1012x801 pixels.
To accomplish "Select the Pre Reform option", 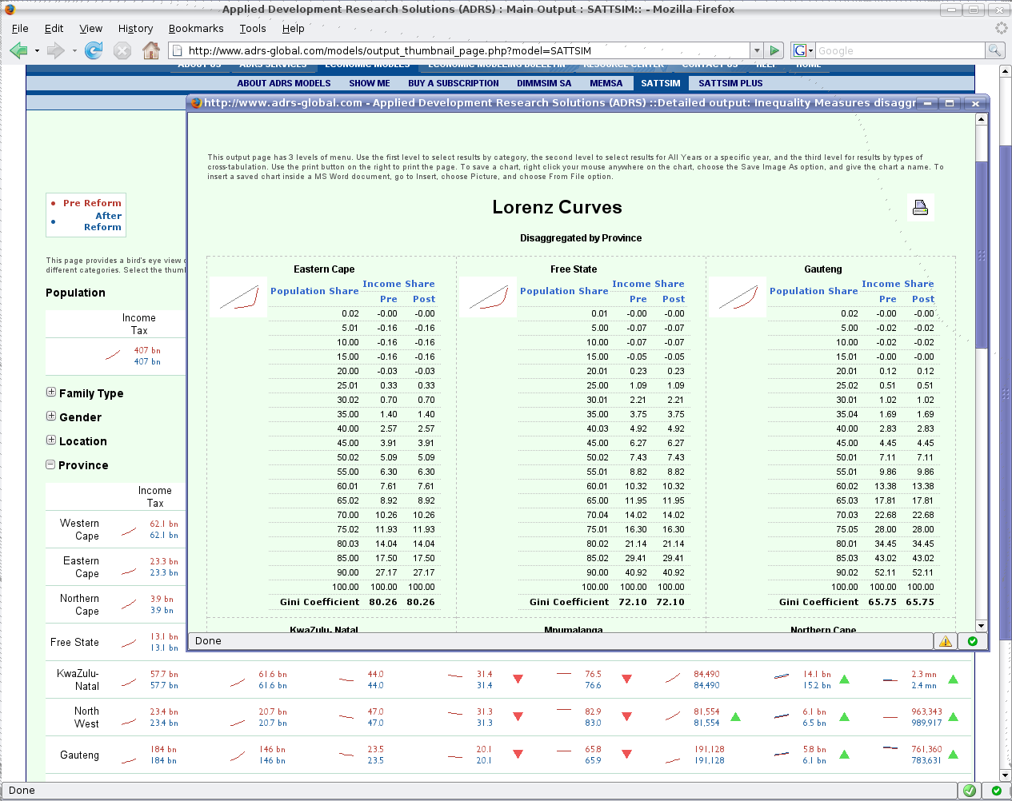I will tap(92, 203).
